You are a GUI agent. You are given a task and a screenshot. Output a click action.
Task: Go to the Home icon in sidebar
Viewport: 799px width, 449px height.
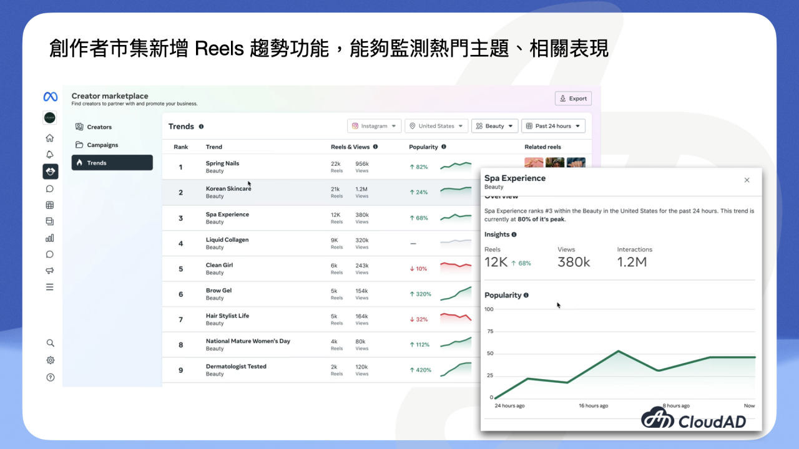click(x=50, y=138)
